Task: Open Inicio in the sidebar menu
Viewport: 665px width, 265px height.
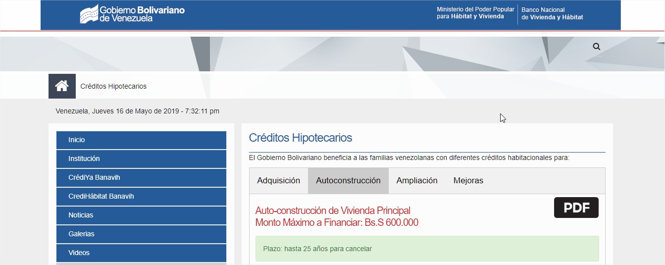Action: tap(141, 140)
